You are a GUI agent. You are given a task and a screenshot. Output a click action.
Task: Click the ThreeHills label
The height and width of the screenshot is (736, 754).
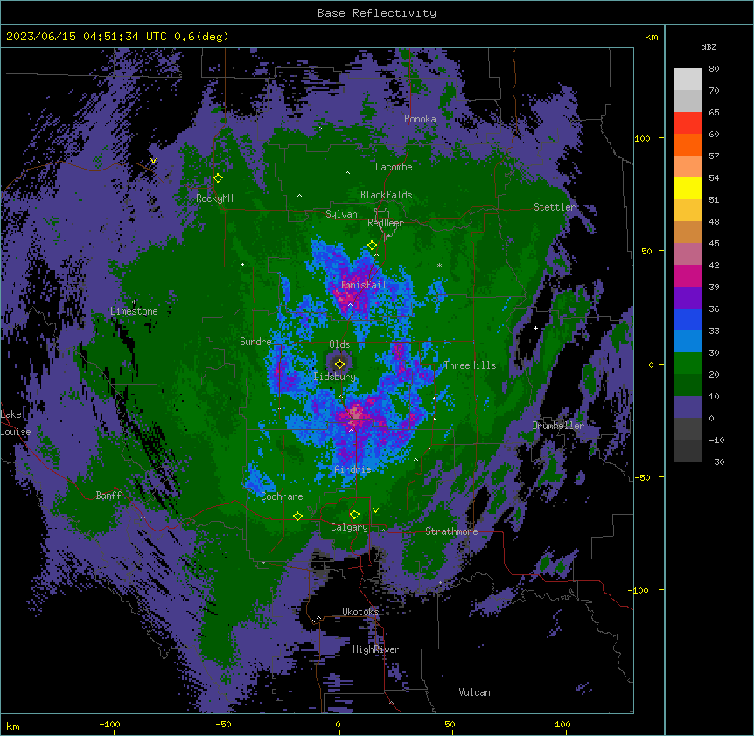coord(470,365)
